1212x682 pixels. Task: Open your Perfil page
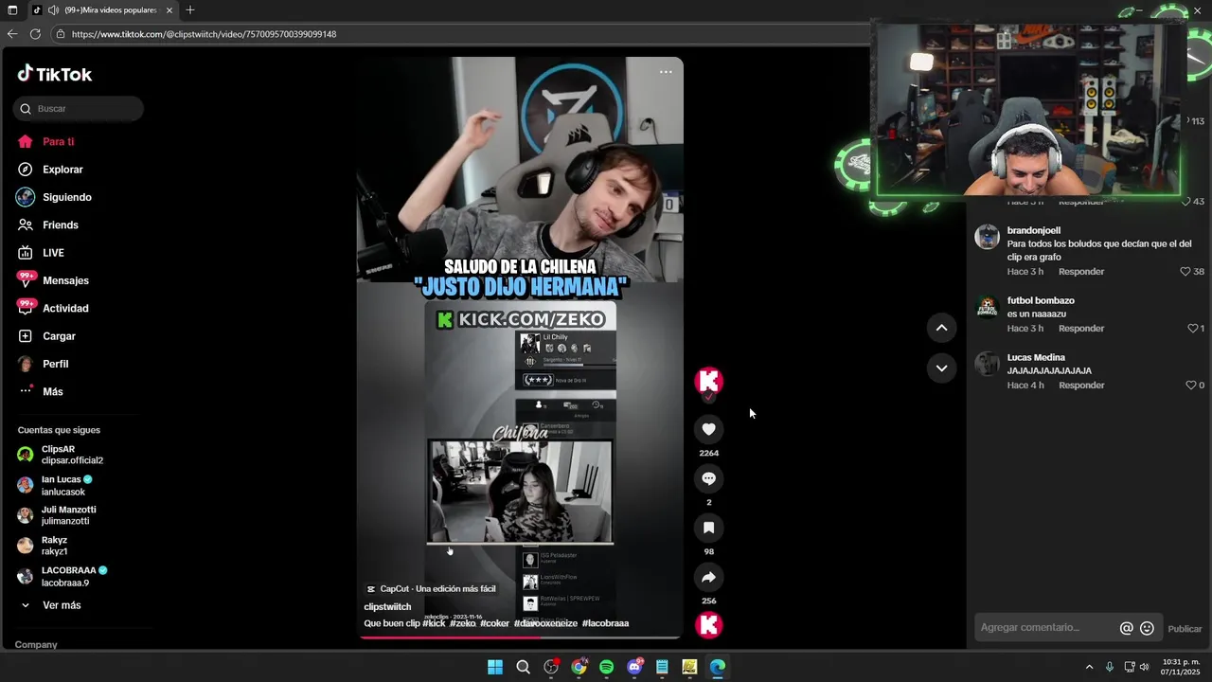(55, 364)
